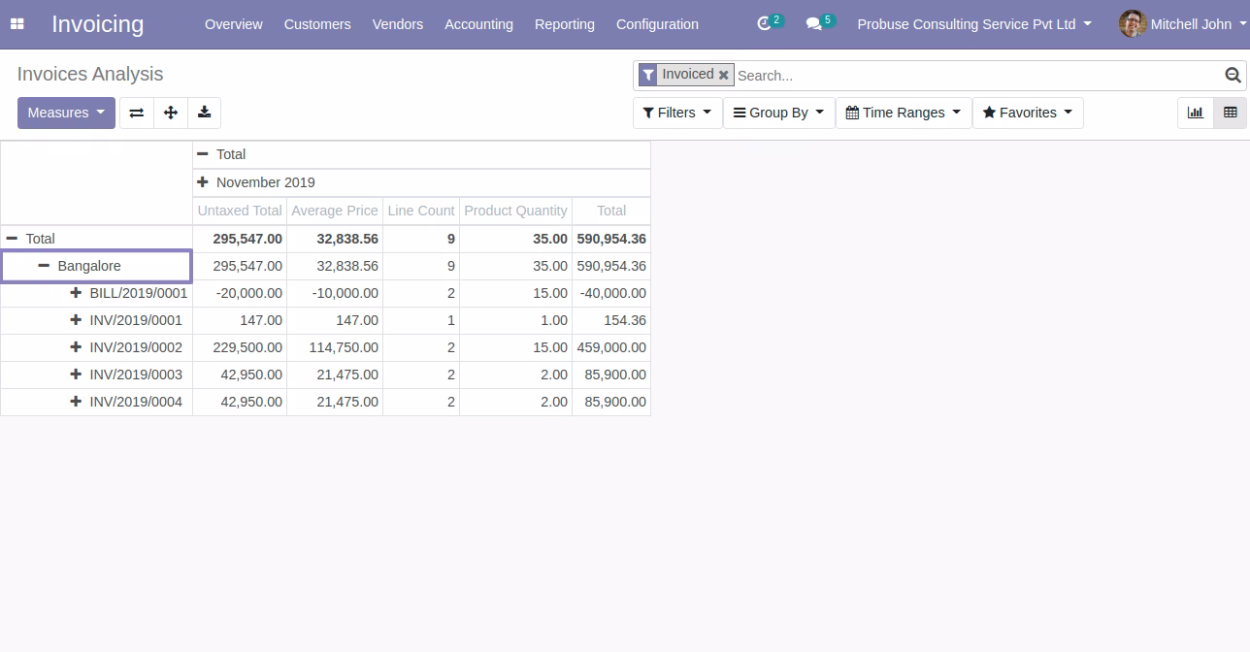Switch to the graph view
This screenshot has width=1250, height=652.
1196,113
